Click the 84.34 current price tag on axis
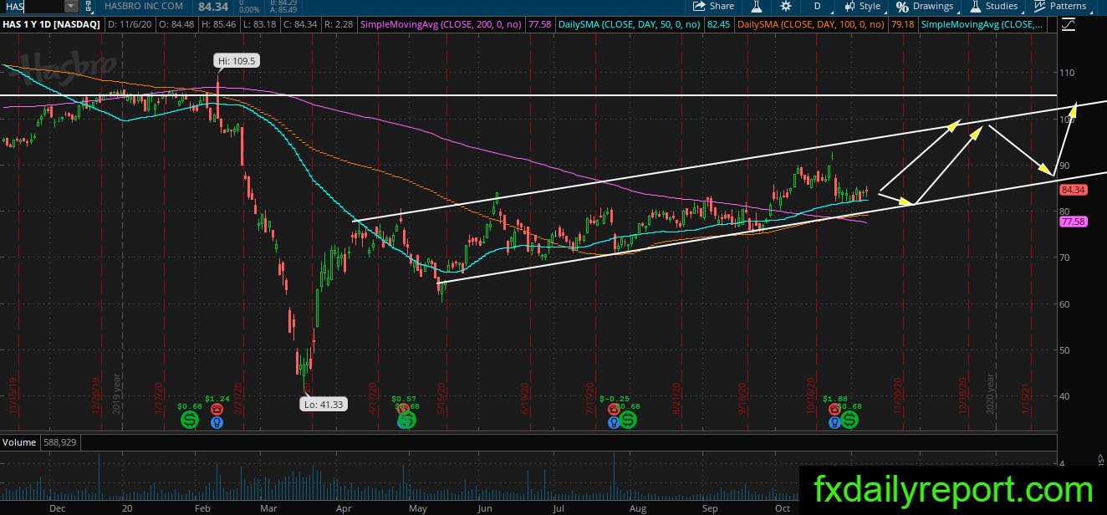This screenshot has height=515, width=1107. [1072, 190]
